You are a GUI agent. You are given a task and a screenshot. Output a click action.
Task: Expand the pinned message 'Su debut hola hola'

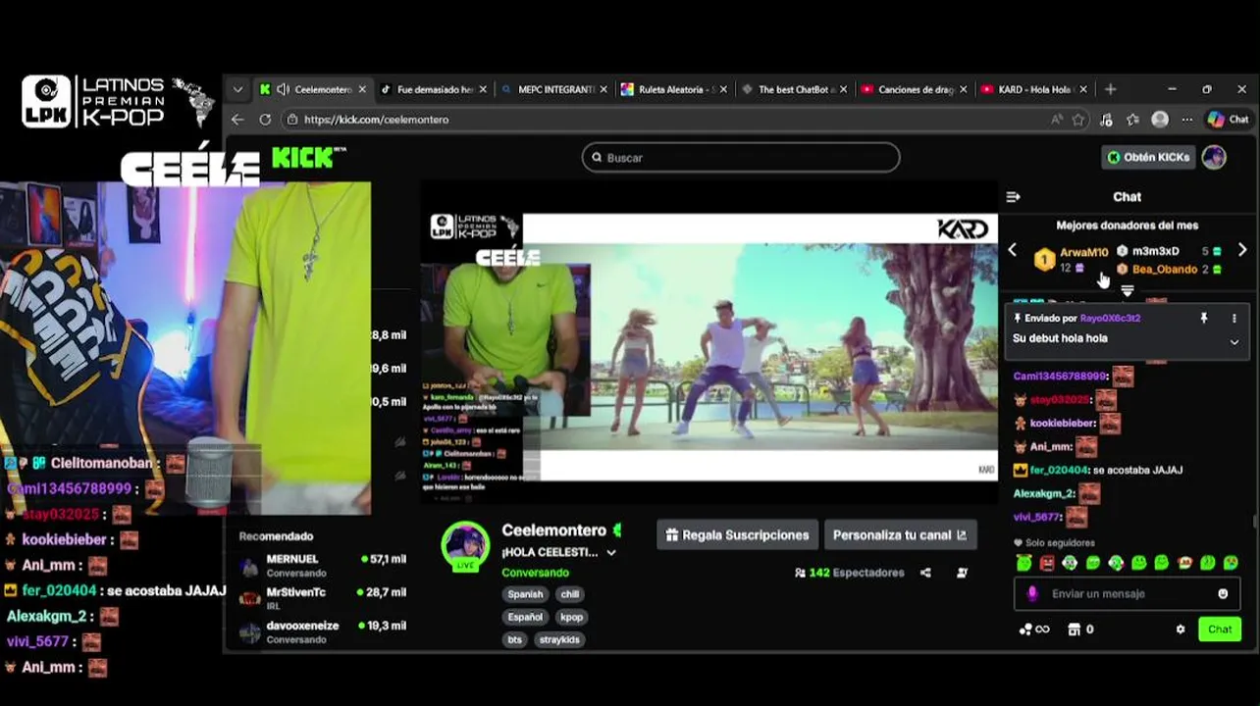coord(1234,342)
